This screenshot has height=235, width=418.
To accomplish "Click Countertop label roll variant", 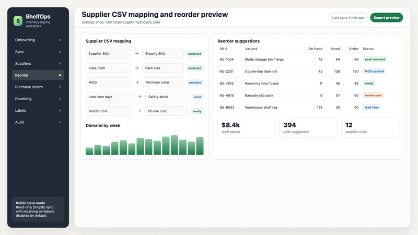I will click(x=261, y=72).
